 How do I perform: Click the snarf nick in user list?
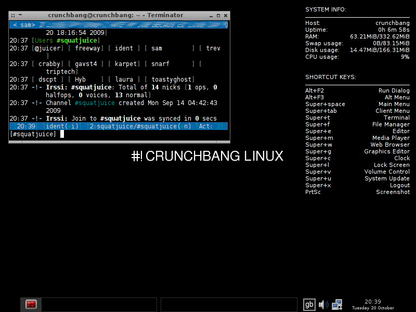(160, 64)
